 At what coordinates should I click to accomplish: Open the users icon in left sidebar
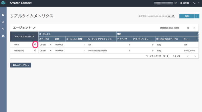(x=3, y=36)
